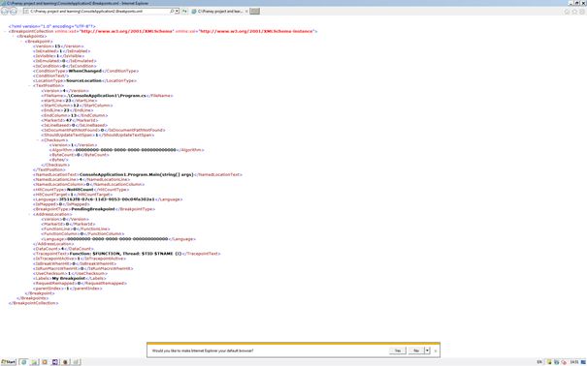Click the Home icon in IE toolbar
Screen dimensions: 587x366
click(567, 12)
